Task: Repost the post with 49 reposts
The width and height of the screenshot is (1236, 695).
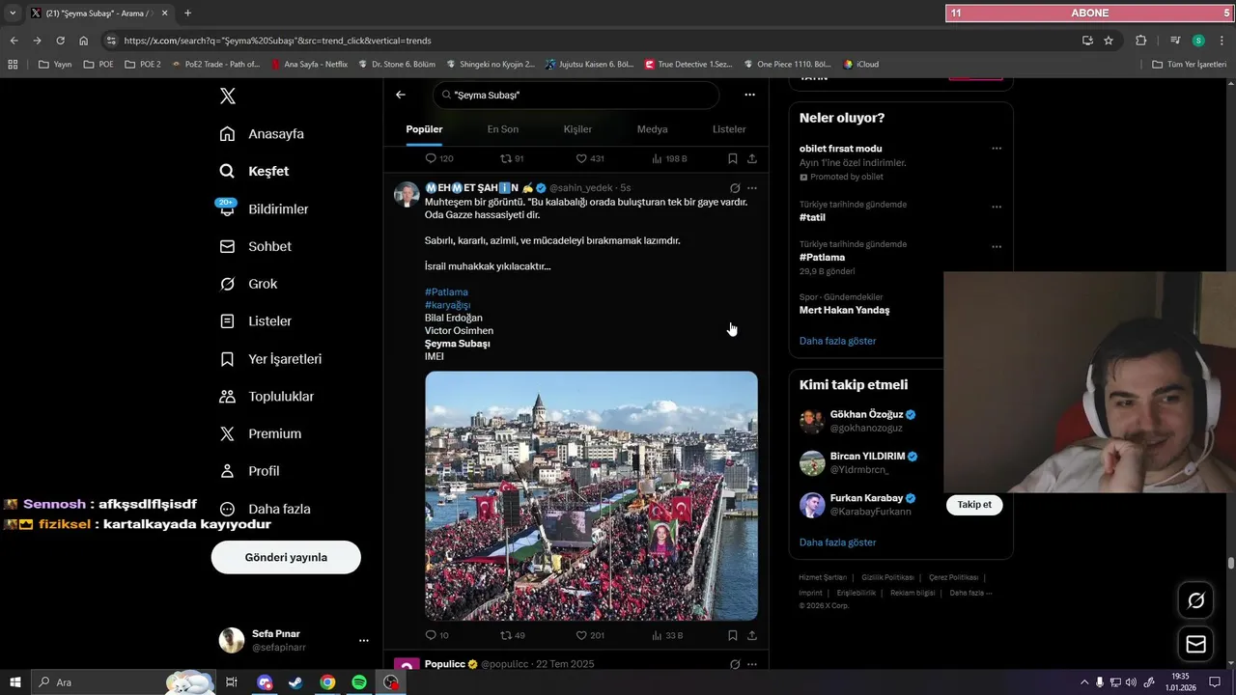Action: (x=512, y=635)
